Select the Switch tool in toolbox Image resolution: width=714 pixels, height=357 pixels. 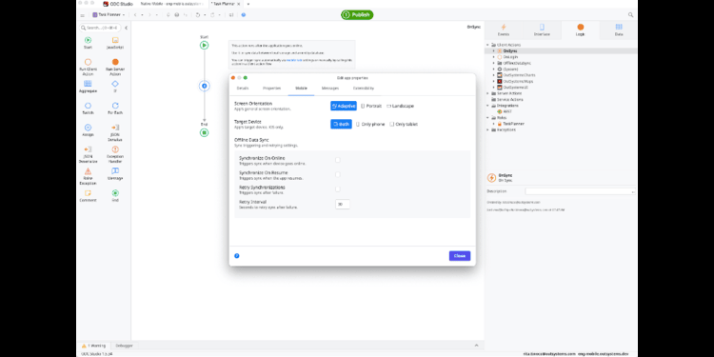coord(88,109)
